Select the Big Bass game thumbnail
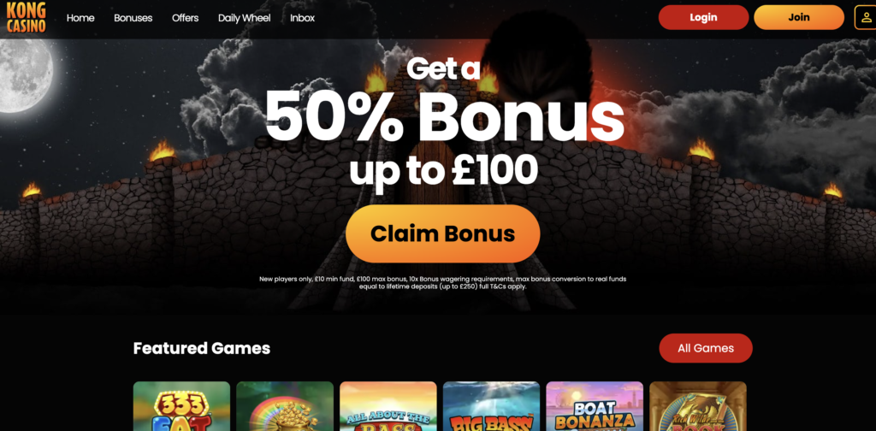Image resolution: width=876 pixels, height=431 pixels. coord(491,406)
